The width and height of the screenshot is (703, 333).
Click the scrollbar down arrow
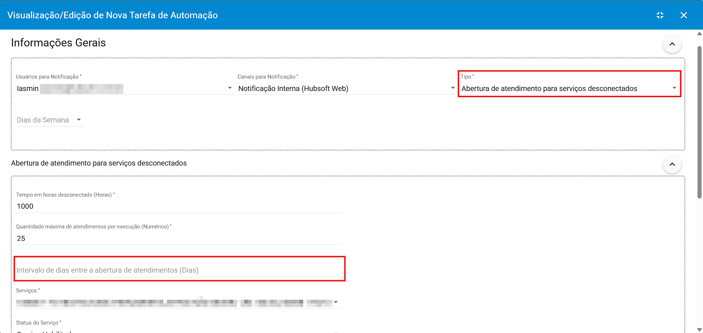tap(699, 329)
